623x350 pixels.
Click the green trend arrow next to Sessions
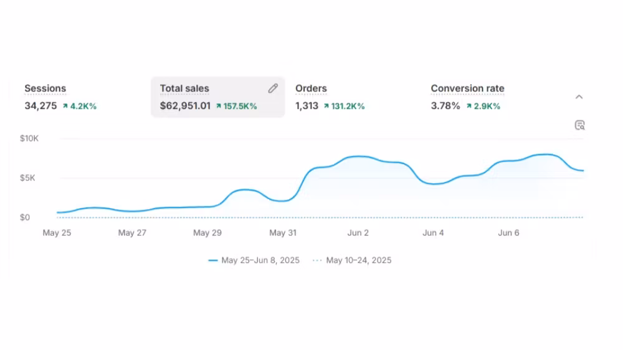click(x=65, y=106)
